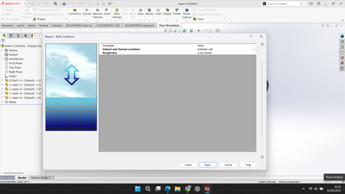345x194 pixels.
Task: Switch to the SOLIDWORKS CAM tab
Action: pos(108,26)
